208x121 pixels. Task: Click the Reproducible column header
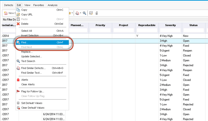(147, 25)
